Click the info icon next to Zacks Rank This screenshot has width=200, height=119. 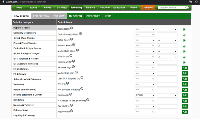(x=71, y=28)
